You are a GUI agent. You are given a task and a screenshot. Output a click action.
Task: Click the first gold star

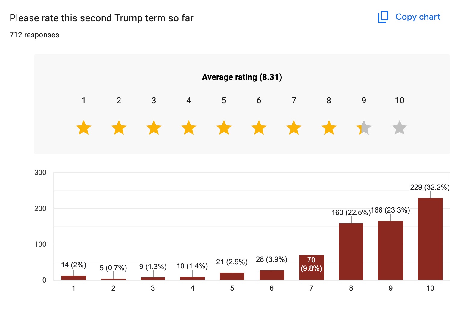click(x=84, y=128)
